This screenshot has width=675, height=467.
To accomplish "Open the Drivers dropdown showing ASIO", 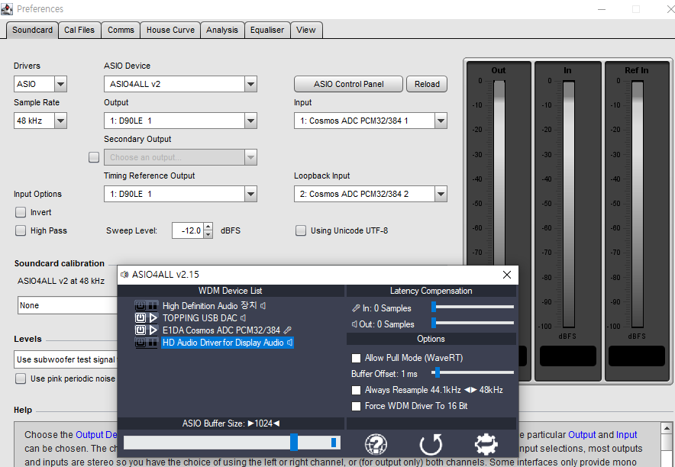I will click(60, 84).
